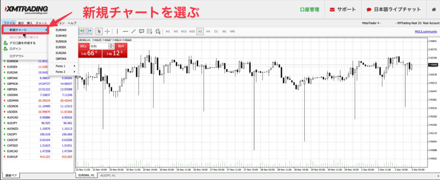Screen dimensions: 440x180
Task: Switch timeframe to M15
Action: point(184,31)
